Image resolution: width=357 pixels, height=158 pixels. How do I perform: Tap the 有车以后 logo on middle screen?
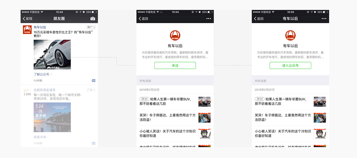175,35
